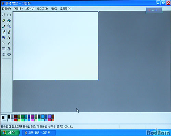This screenshot has height=136, width=171.
Task: Select the Free-Form Select tool
Action: point(4,15)
